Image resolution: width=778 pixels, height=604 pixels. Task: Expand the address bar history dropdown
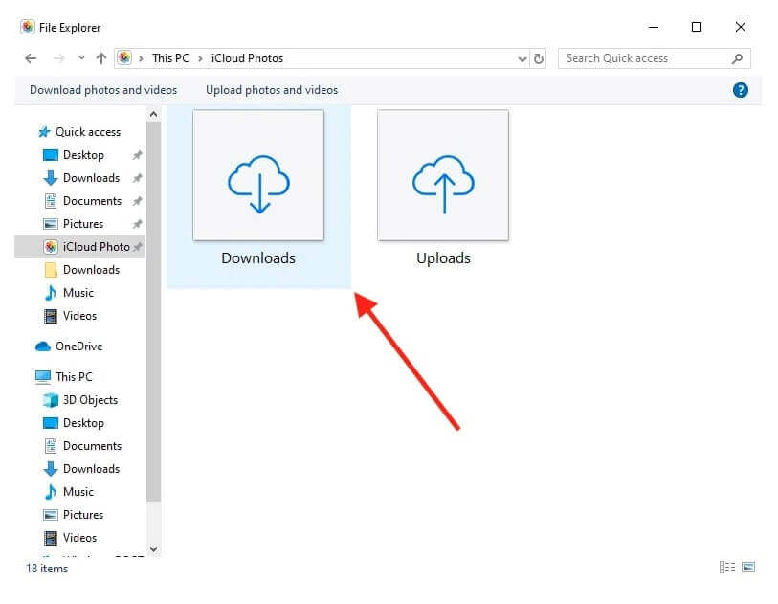point(522,58)
